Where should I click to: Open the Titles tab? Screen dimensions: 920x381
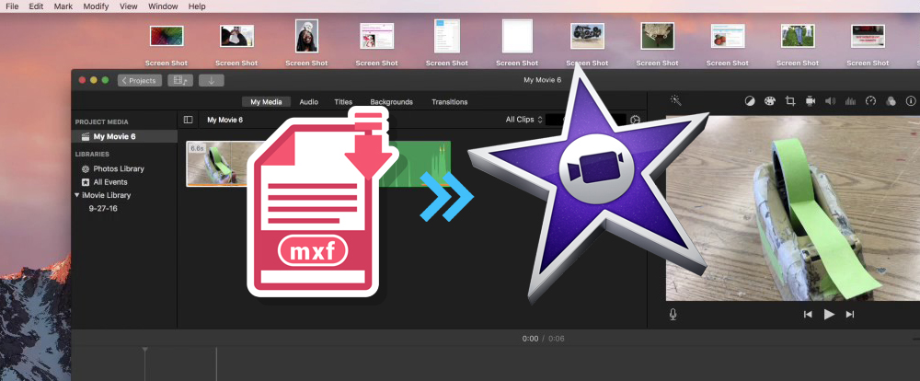click(x=343, y=101)
